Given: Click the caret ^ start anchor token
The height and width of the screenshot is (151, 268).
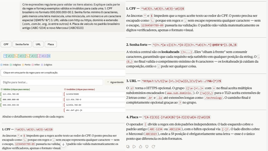Looking at the screenshot, I should tap(5, 56).
